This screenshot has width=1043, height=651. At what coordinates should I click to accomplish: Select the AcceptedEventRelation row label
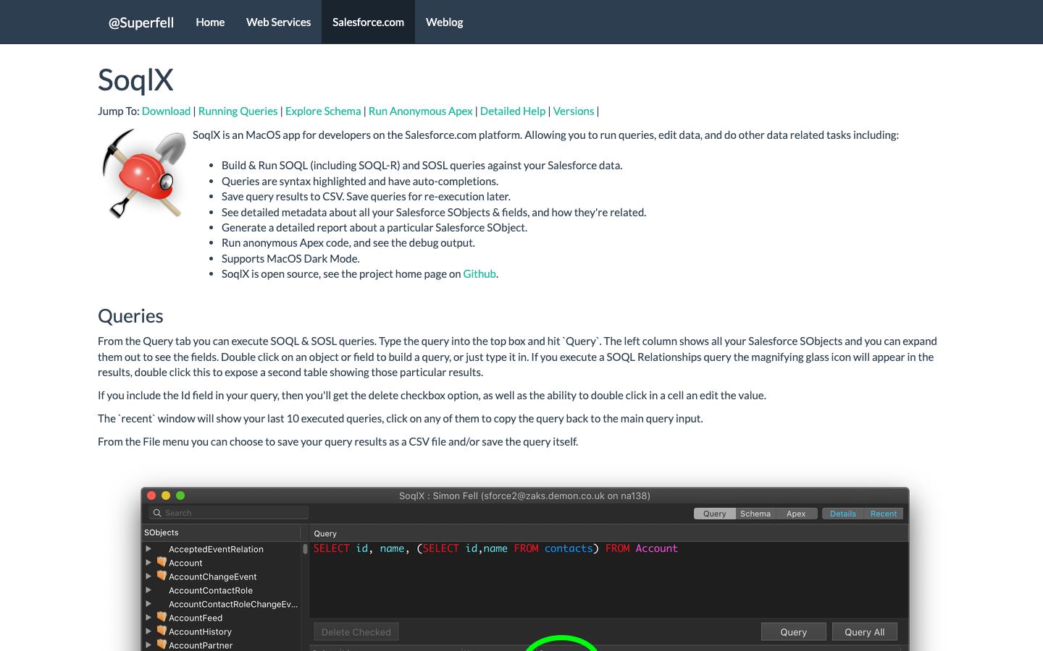[216, 550]
